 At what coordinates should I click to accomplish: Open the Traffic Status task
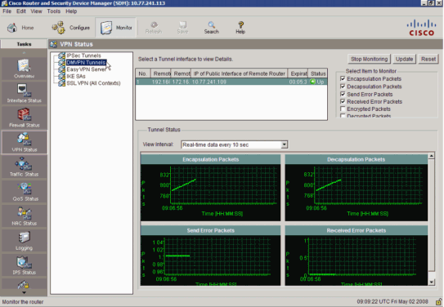[24, 167]
